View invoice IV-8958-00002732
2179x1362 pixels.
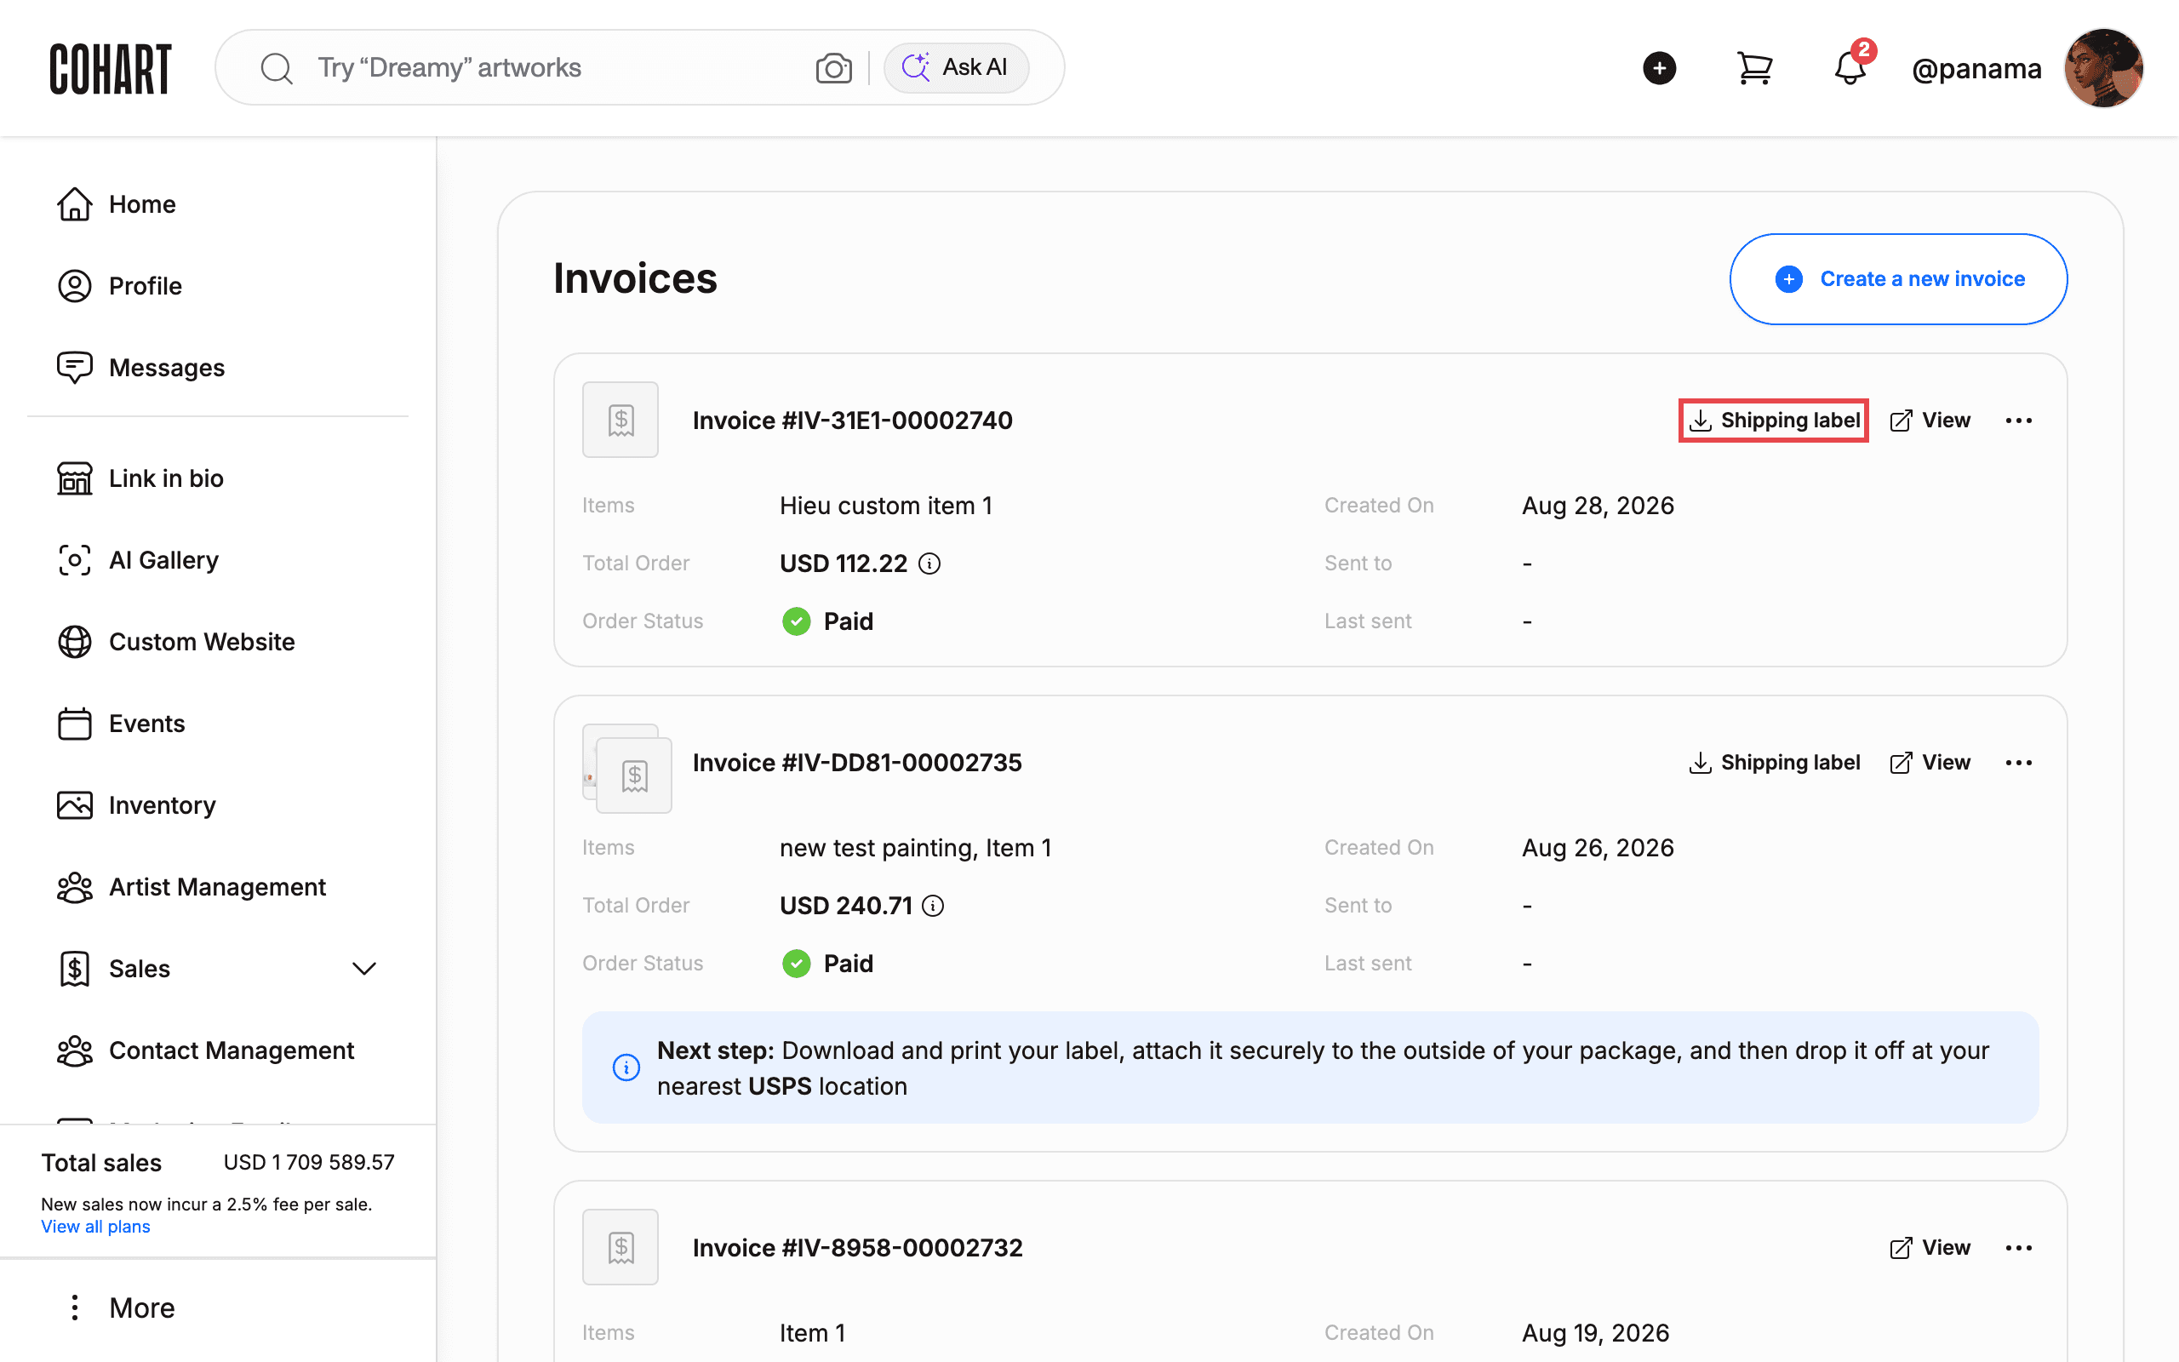click(x=1930, y=1248)
